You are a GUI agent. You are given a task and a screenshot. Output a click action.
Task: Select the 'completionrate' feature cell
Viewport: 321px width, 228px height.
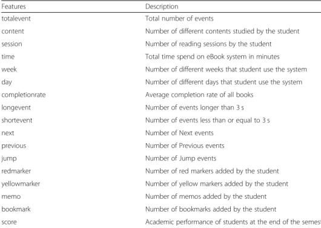24,95
